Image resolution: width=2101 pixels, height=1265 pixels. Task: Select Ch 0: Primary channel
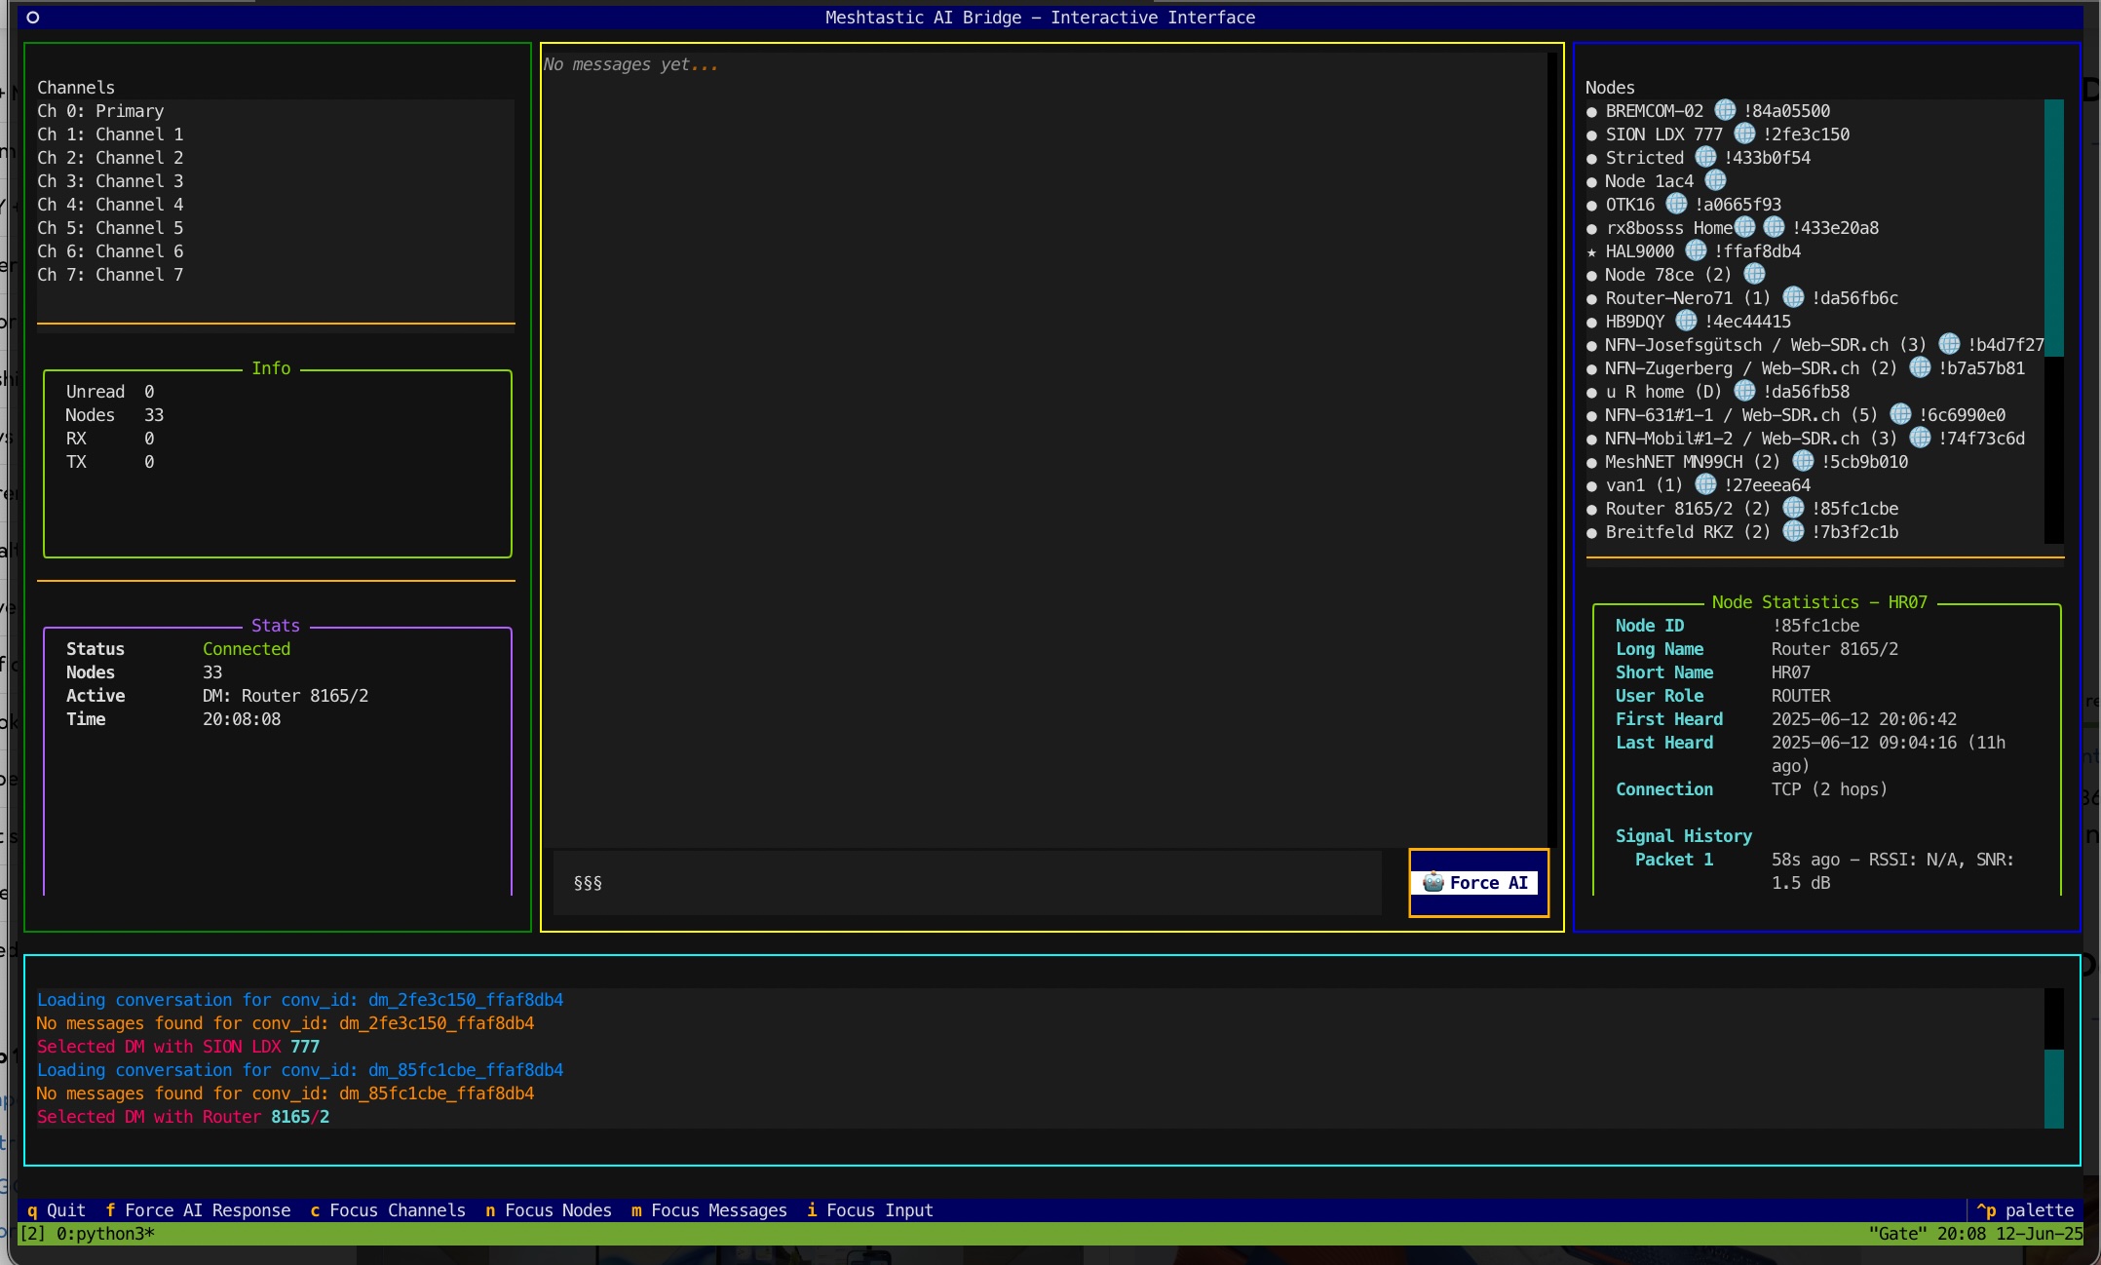(100, 111)
